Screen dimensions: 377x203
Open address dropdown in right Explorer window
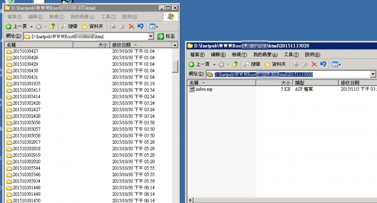(x=373, y=74)
